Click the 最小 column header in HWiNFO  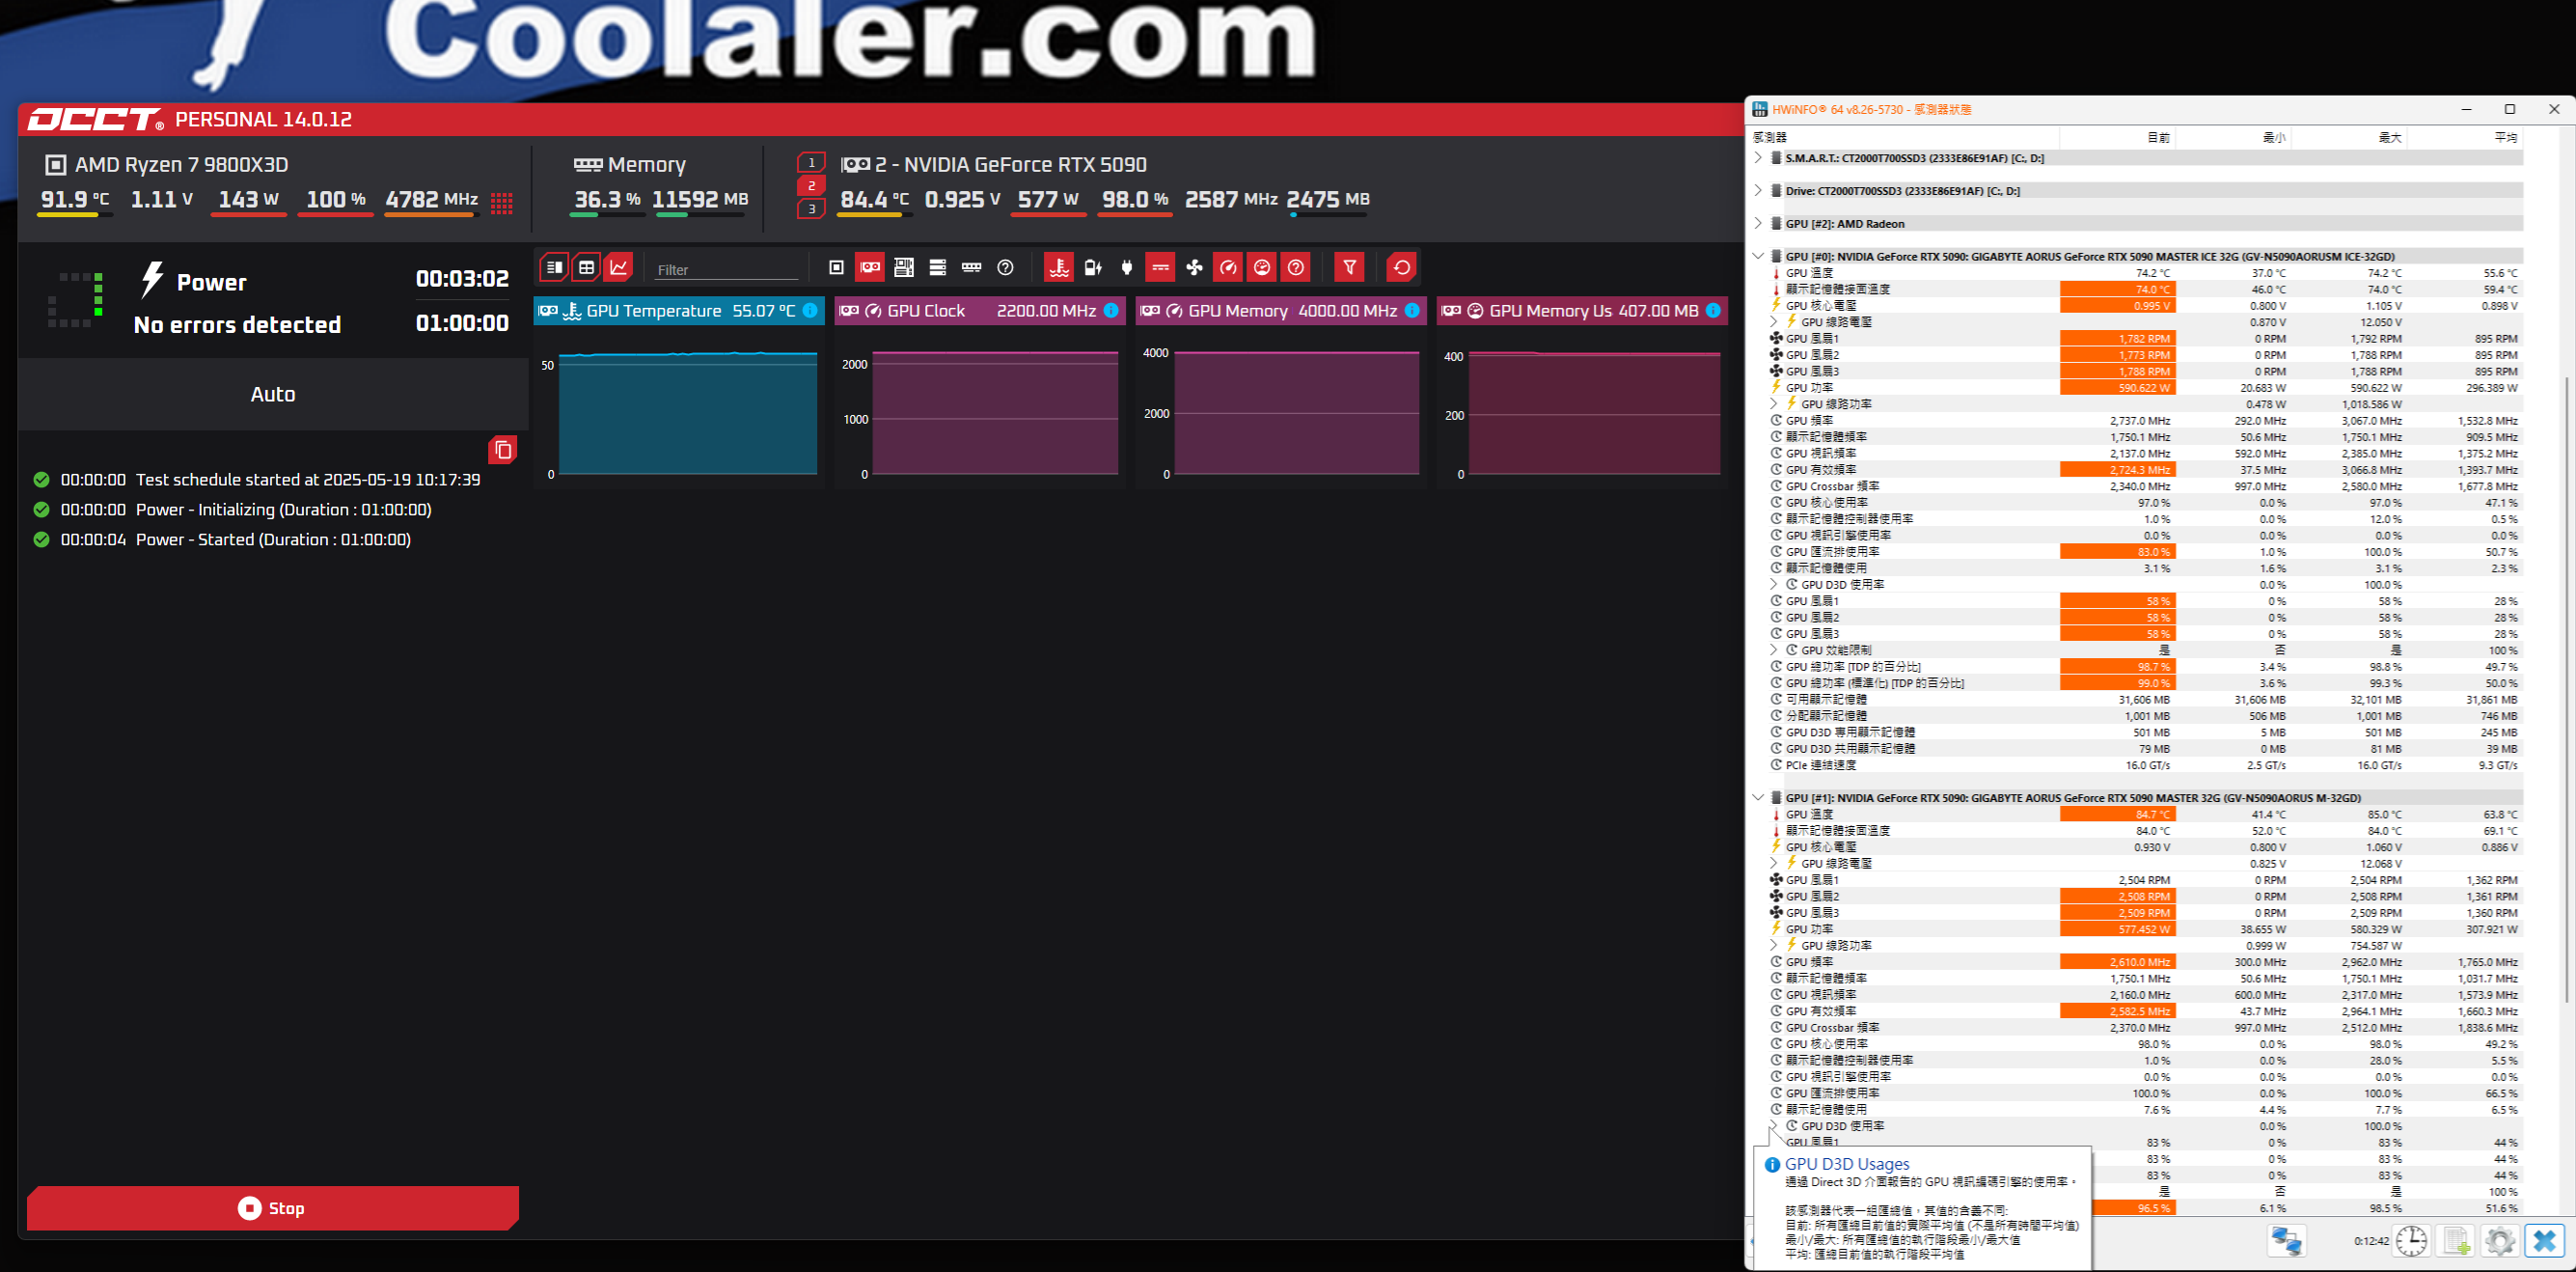(2233, 137)
